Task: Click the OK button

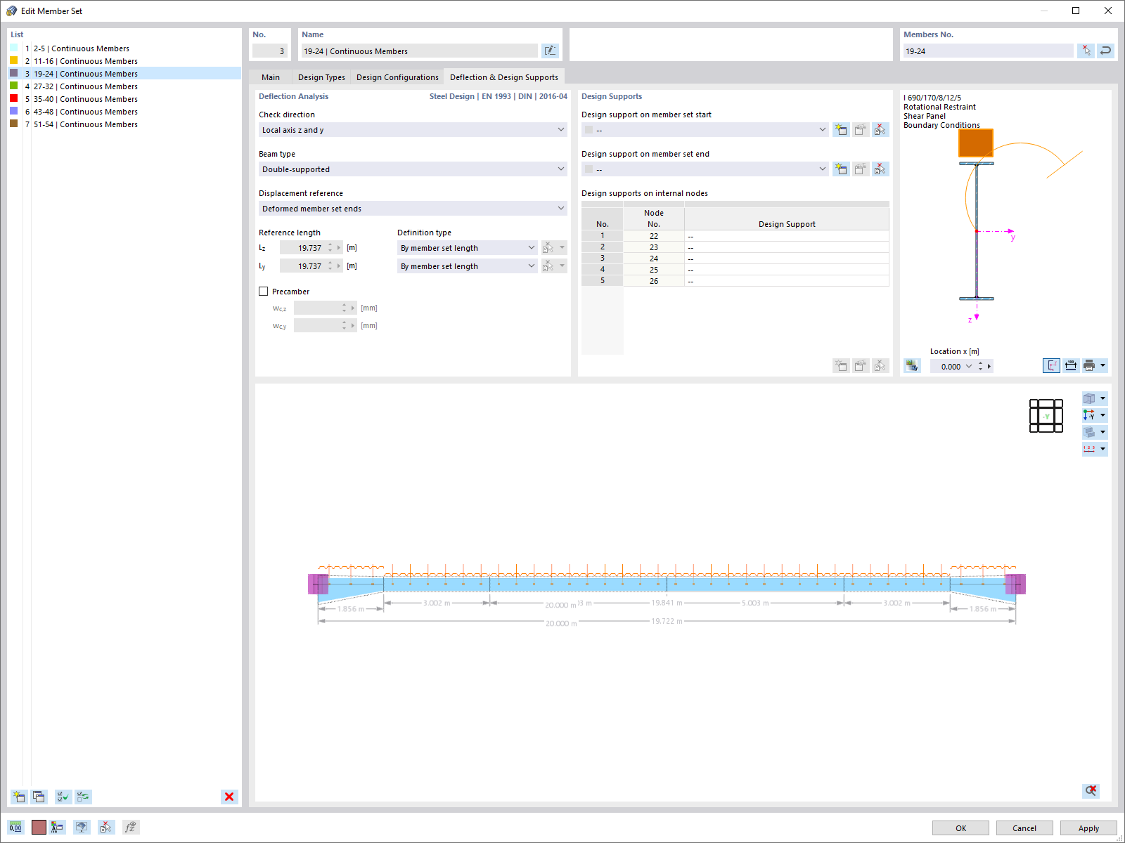Action: (960, 828)
